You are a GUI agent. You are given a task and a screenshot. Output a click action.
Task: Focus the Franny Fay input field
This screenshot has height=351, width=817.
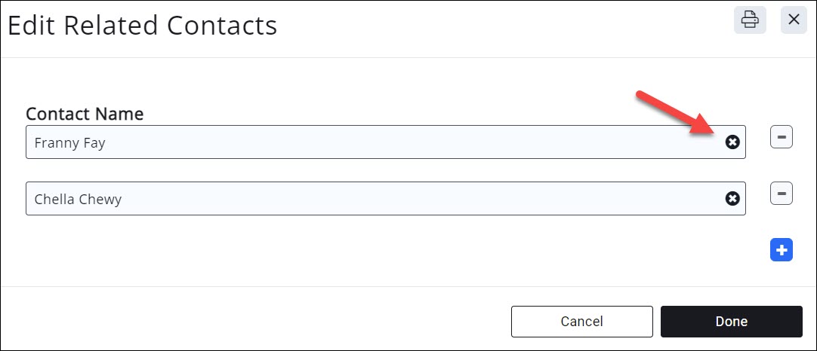pyautogui.click(x=378, y=142)
